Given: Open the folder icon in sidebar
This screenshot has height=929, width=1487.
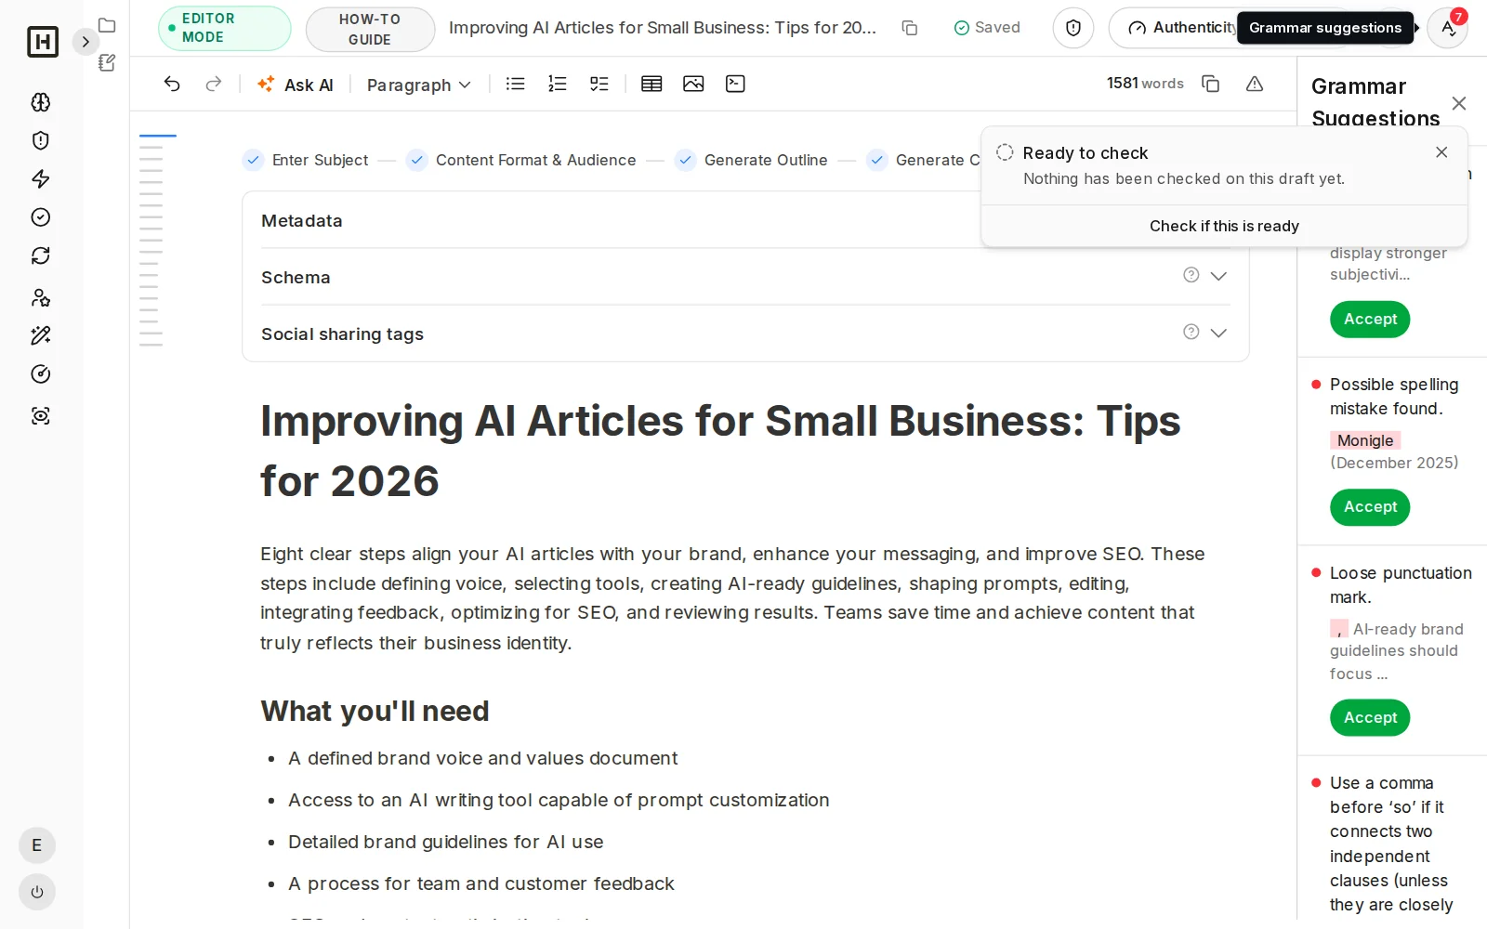Looking at the screenshot, I should tap(107, 25).
